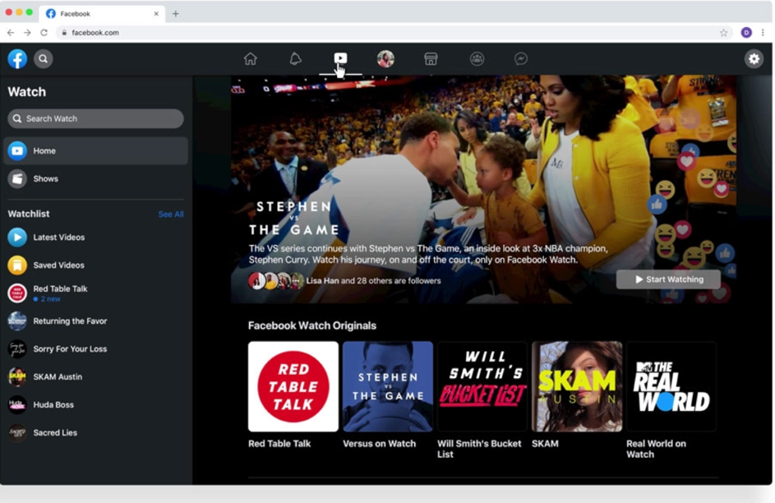Click the Returning the Favor avatar
The width and height of the screenshot is (775, 503).
pyautogui.click(x=17, y=321)
